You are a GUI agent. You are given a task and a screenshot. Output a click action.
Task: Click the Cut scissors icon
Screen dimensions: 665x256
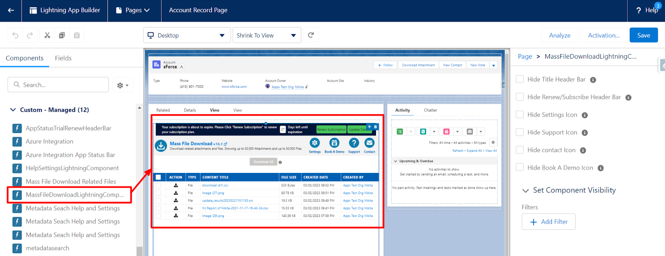point(47,35)
